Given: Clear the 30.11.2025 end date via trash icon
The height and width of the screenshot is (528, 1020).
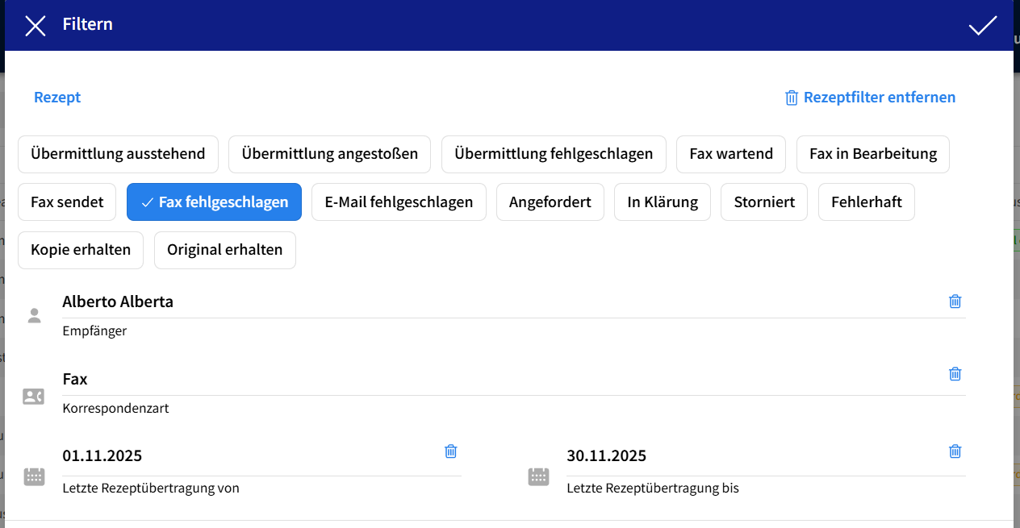Looking at the screenshot, I should point(955,451).
